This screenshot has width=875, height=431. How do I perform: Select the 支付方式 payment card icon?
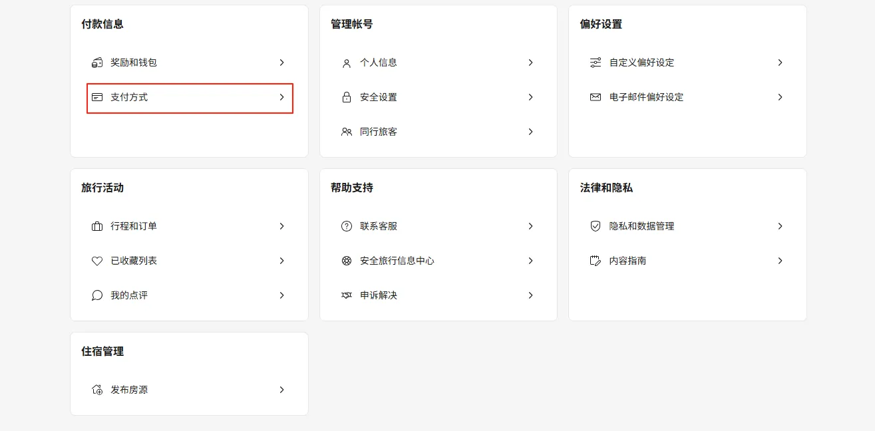click(97, 97)
